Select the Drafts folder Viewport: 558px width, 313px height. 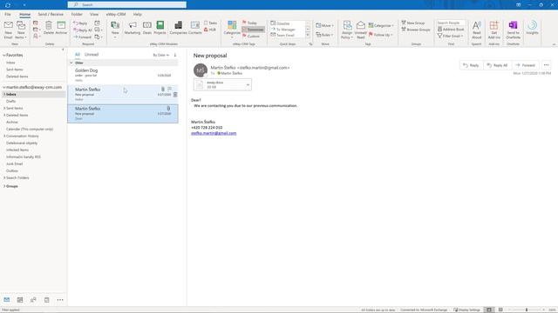[x=10, y=101]
